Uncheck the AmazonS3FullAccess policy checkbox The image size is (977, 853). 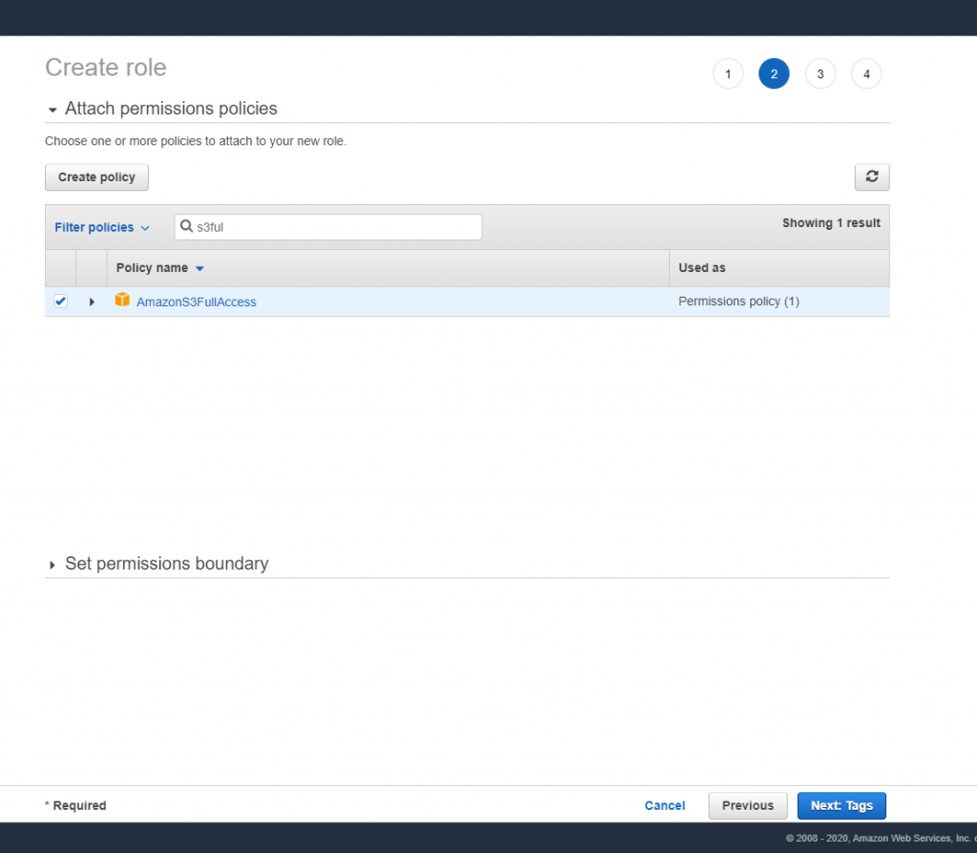click(60, 301)
